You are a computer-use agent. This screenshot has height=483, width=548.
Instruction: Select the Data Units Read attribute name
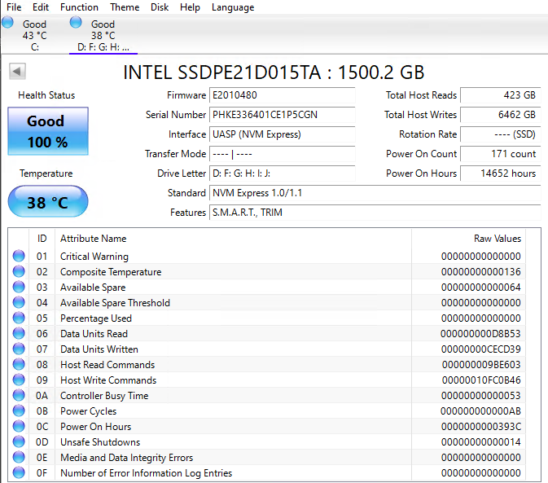click(94, 334)
